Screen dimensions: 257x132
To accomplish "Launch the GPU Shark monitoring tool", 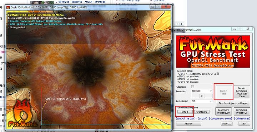I will [x=202, y=112].
